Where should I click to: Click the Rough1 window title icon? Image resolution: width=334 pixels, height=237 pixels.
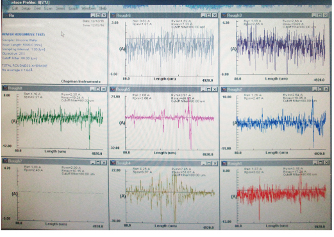tap(224, 163)
